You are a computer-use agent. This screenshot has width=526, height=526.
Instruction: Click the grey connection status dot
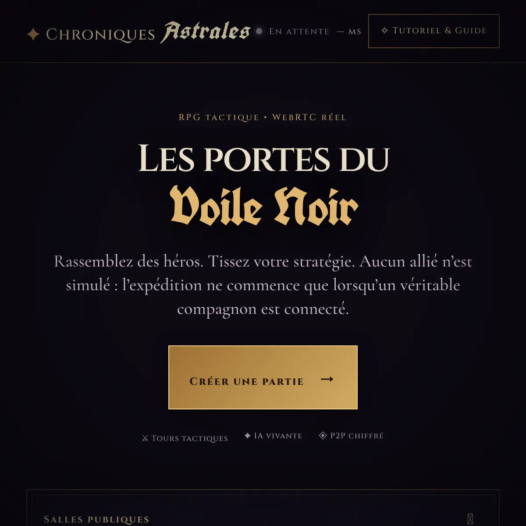[x=259, y=31]
